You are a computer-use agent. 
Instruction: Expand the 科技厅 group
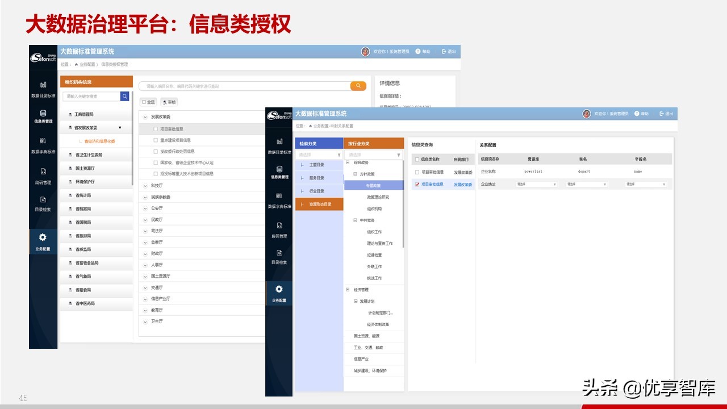[145, 186]
